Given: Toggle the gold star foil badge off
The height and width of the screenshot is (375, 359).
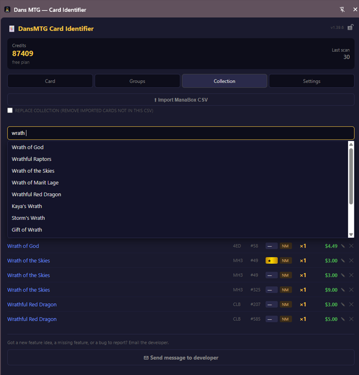Looking at the screenshot, I should 271,261.
